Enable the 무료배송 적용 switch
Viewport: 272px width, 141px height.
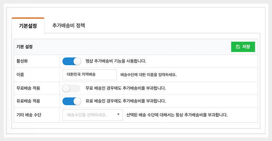72,88
